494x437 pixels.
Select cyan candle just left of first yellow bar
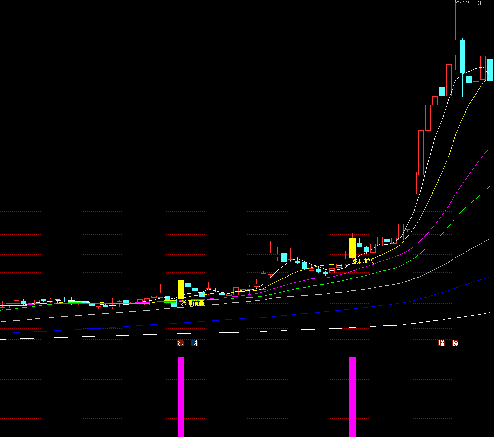click(x=174, y=304)
